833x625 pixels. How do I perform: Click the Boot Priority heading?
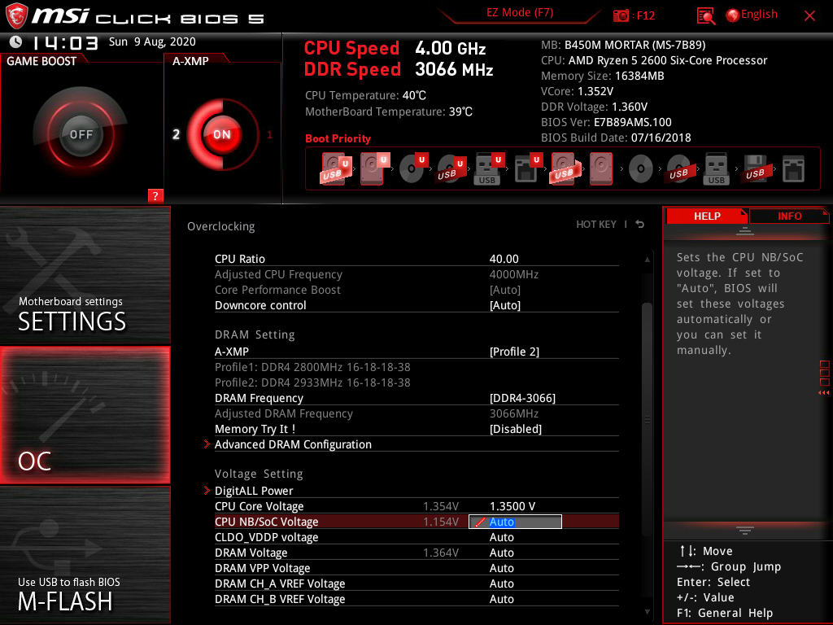click(x=338, y=138)
